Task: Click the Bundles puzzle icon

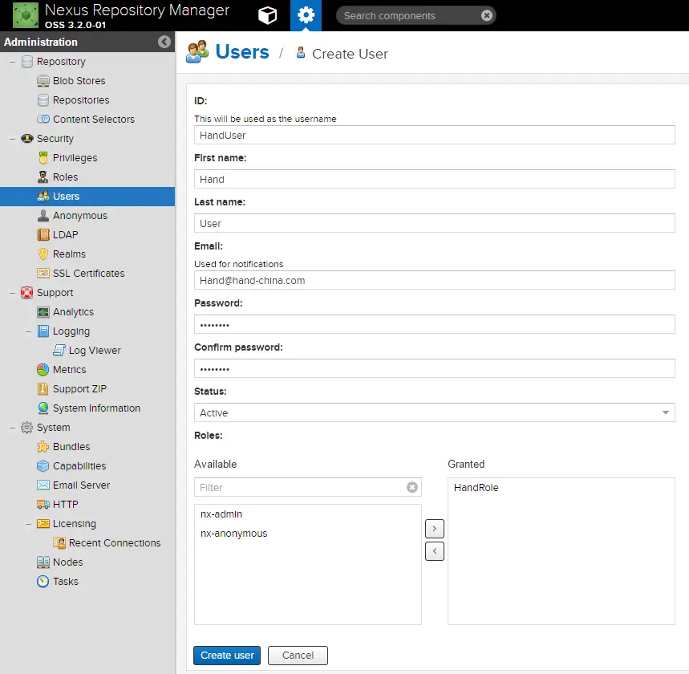Action: tap(43, 447)
